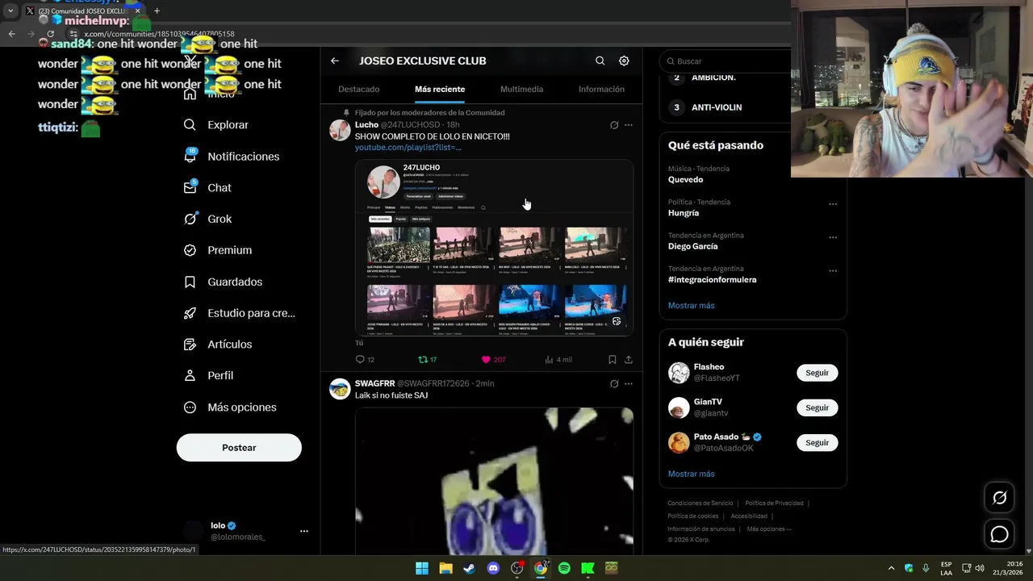
Task: Show more suggestions under A quién seguir
Action: 691,474
